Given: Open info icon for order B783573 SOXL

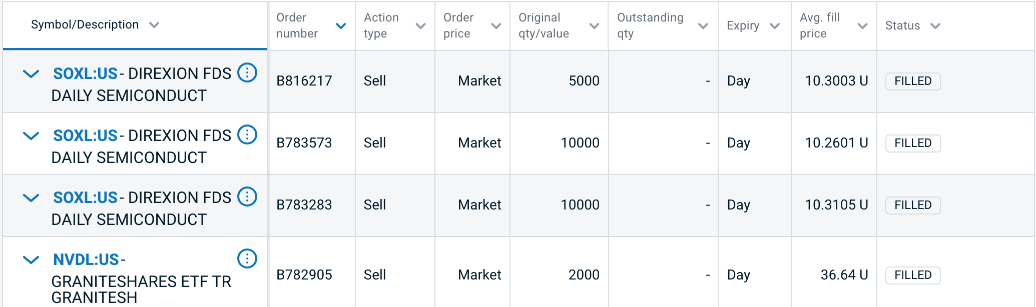Looking at the screenshot, I should pyautogui.click(x=247, y=135).
